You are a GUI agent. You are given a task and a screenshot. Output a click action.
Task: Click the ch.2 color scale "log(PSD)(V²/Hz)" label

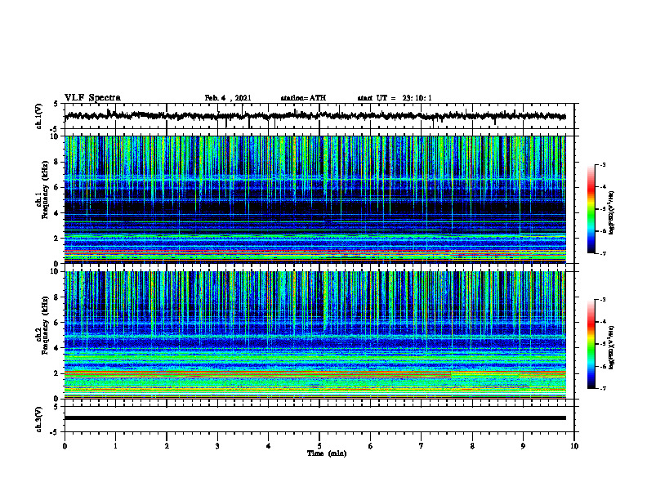coord(612,347)
